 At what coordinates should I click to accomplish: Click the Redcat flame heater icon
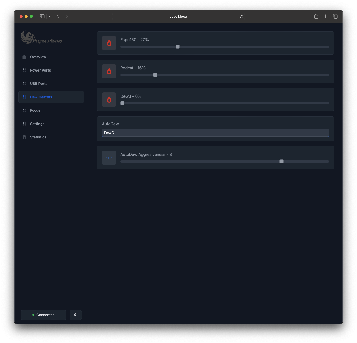click(x=109, y=71)
